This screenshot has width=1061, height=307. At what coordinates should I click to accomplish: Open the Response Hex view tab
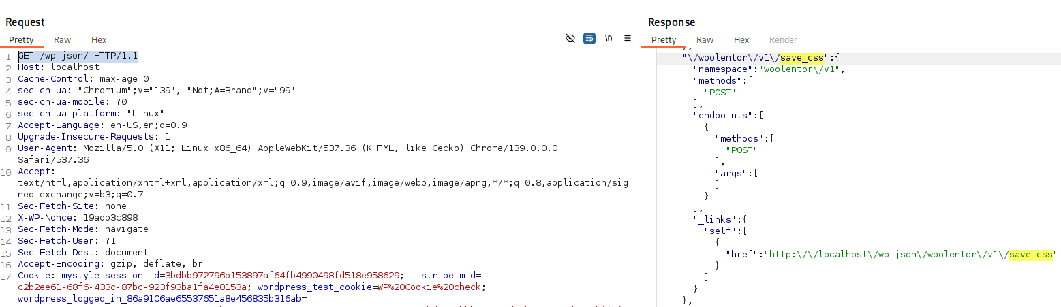(741, 40)
